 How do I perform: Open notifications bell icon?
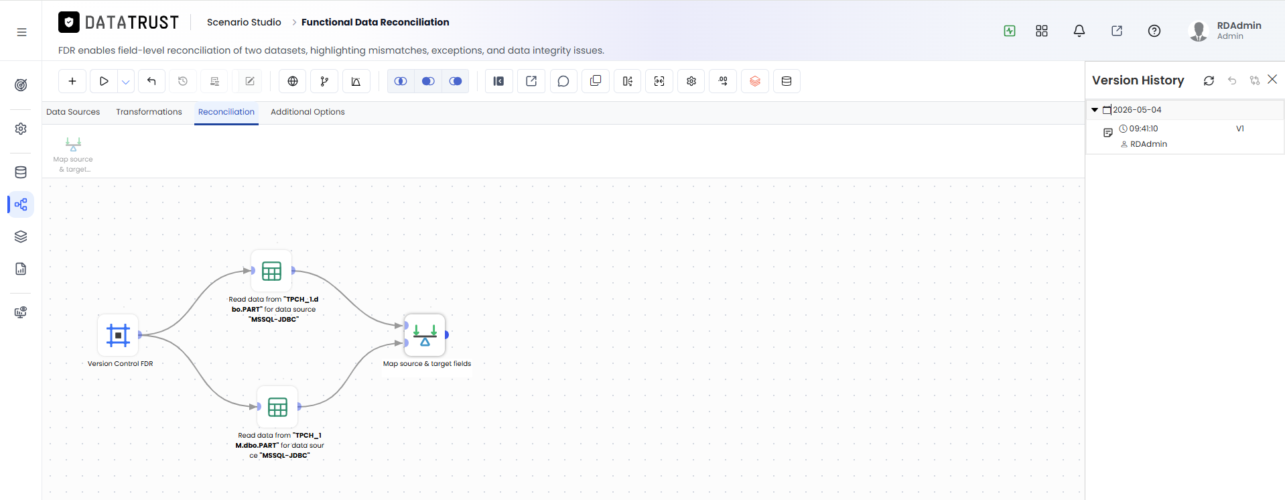(x=1079, y=31)
